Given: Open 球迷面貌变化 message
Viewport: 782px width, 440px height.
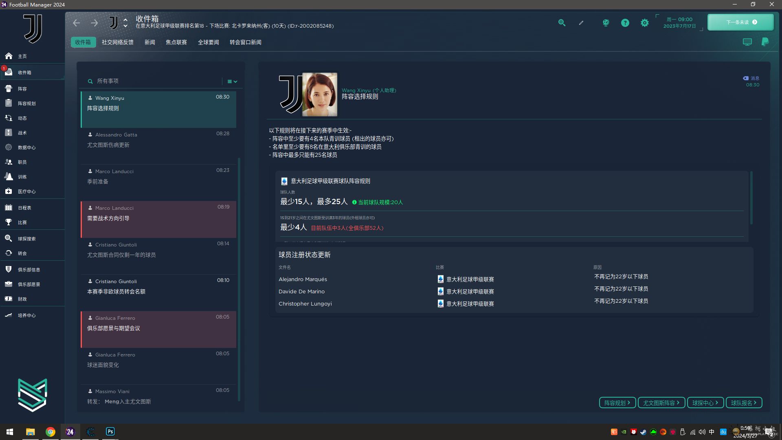Looking at the screenshot, I should [158, 366].
